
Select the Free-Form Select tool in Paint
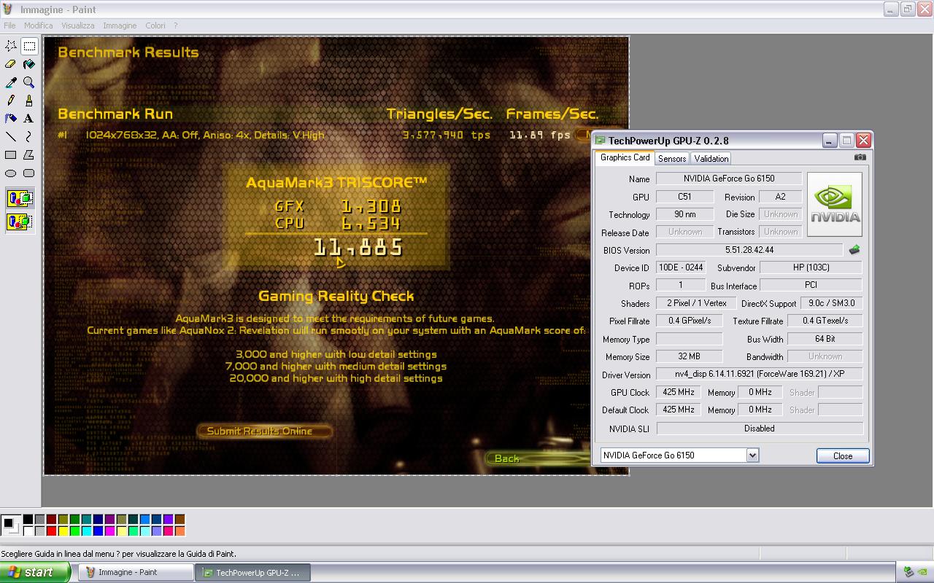point(11,46)
